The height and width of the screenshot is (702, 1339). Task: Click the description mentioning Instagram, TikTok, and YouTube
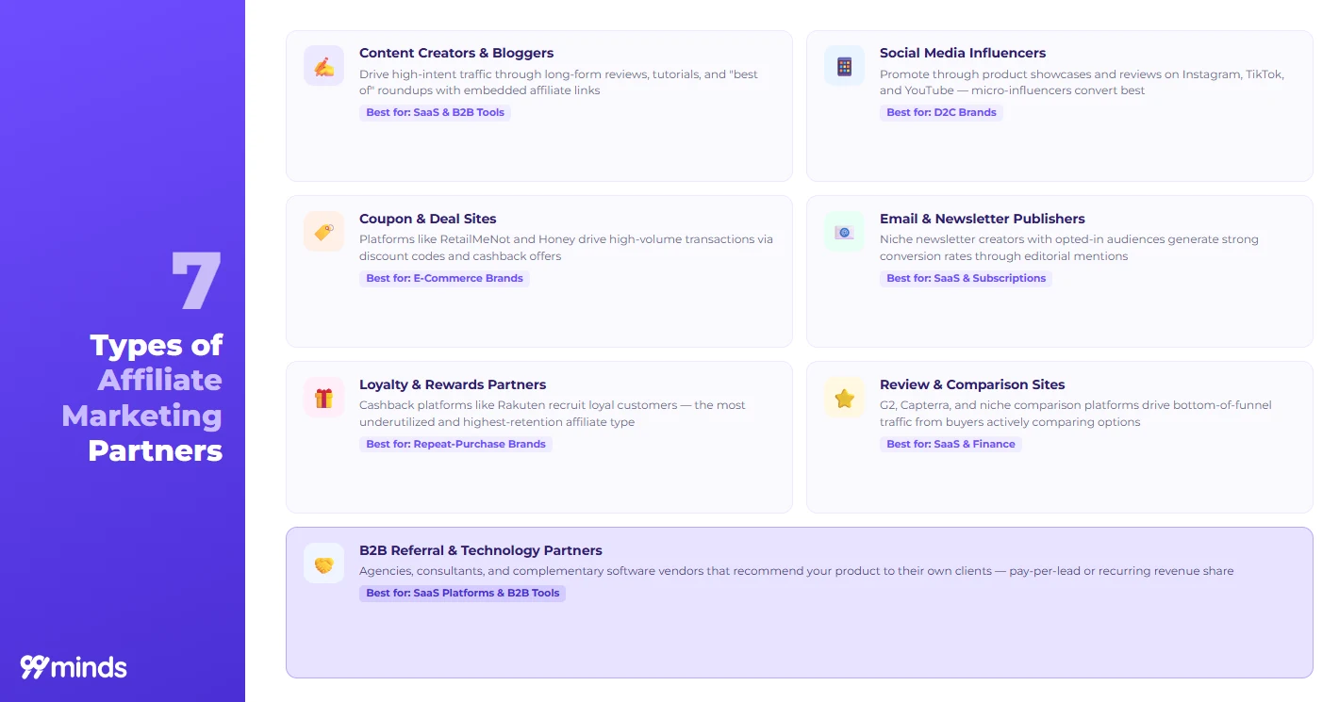[1082, 83]
